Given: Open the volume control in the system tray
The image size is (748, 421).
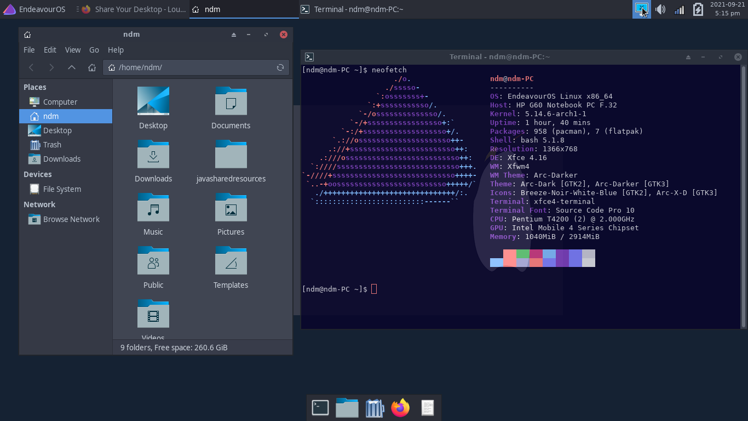Looking at the screenshot, I should pos(660,9).
